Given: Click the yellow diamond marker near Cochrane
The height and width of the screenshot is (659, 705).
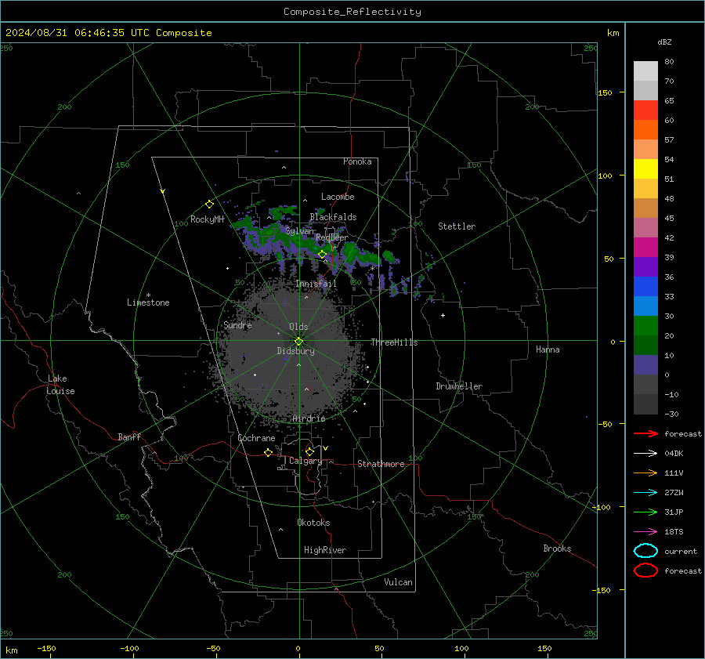Looking at the screenshot, I should (x=269, y=452).
